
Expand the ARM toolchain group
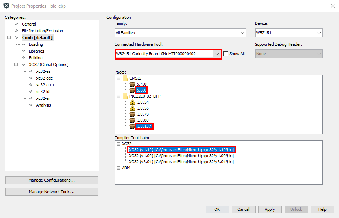(x=118, y=168)
